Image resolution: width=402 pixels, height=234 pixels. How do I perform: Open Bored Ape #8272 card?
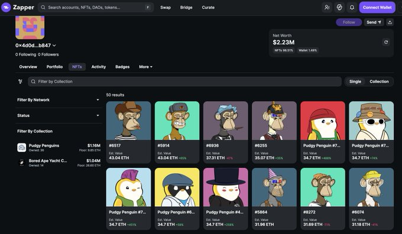(323, 199)
